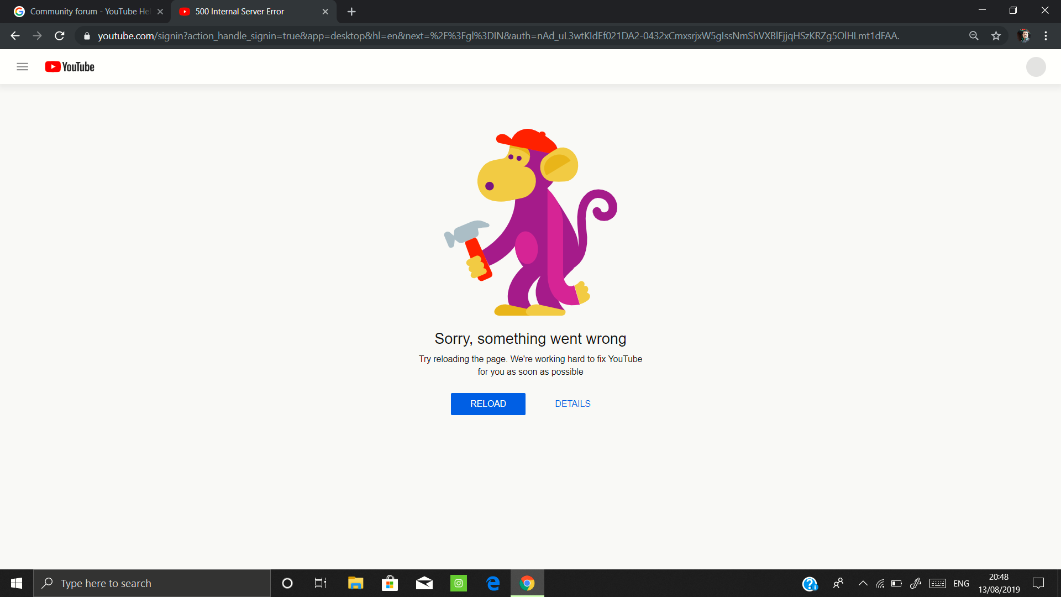1061x597 pixels.
Task: Click the search magnifier icon in address bar
Action: click(x=974, y=36)
